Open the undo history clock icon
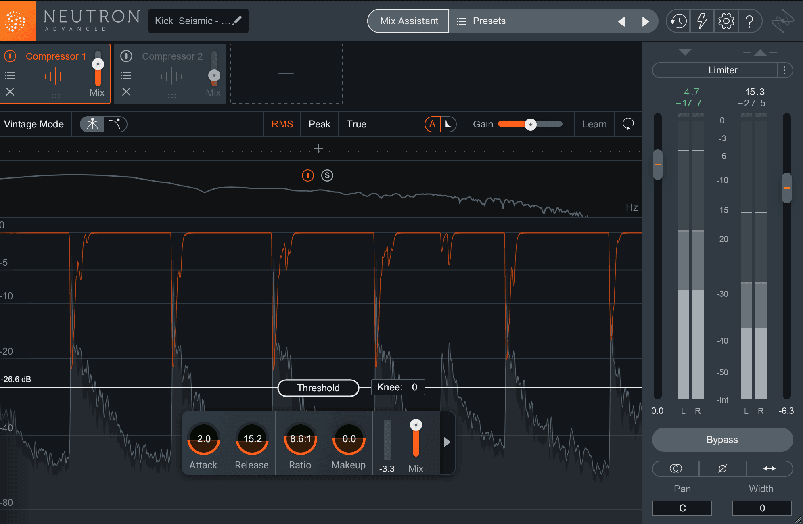 [x=679, y=21]
